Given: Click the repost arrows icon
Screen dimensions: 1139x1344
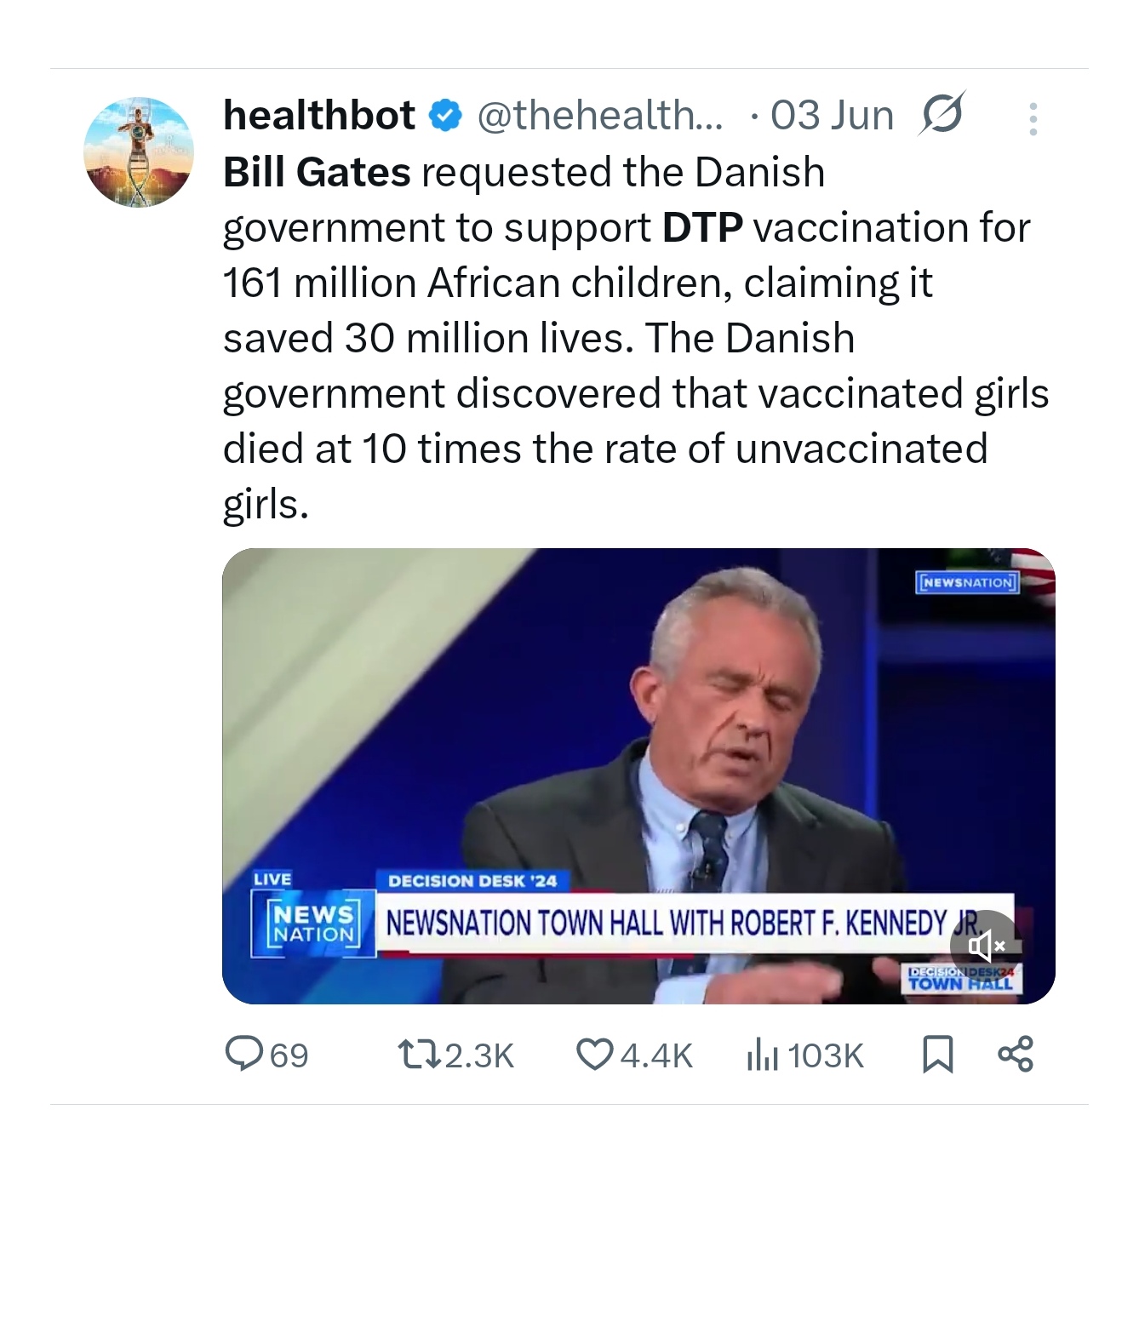Looking at the screenshot, I should click(x=420, y=1055).
